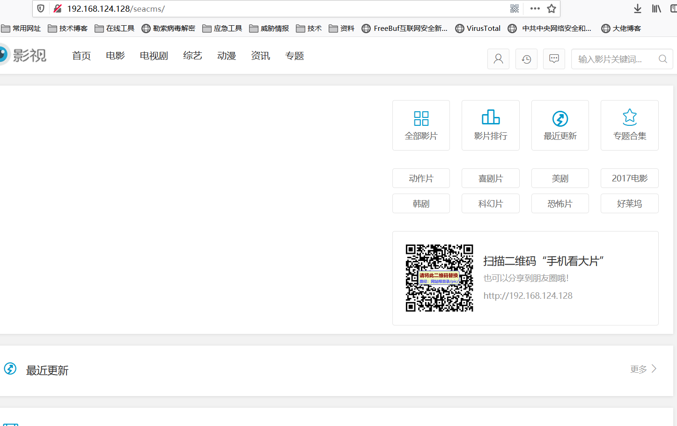This screenshot has height=426, width=677.
Task: Open the QR code icon in address bar
Action: 515,8
